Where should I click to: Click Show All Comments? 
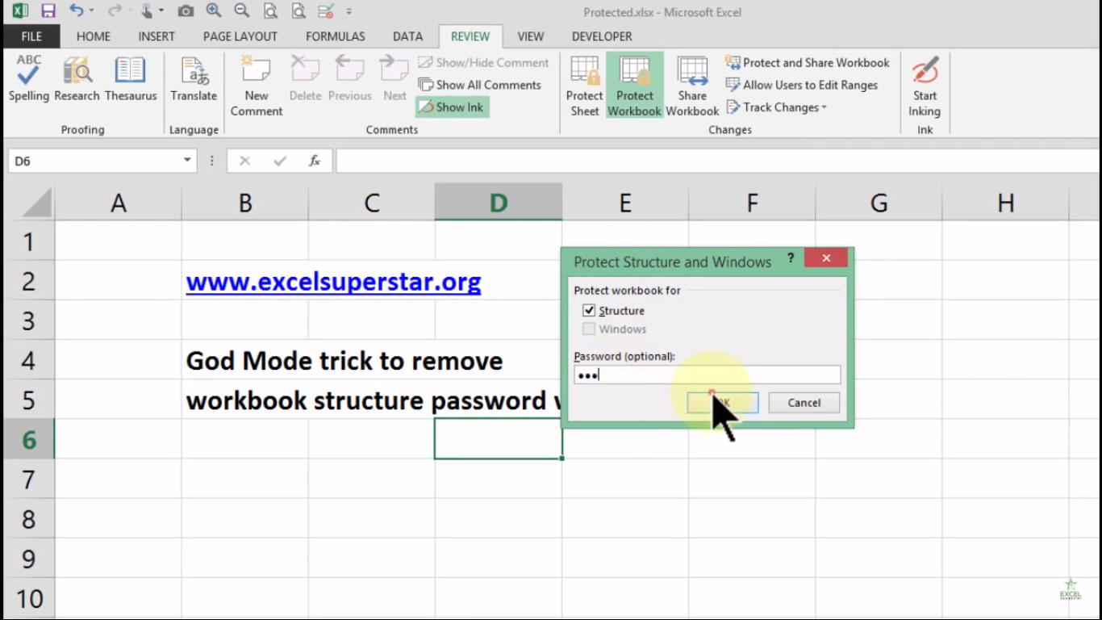coord(480,85)
